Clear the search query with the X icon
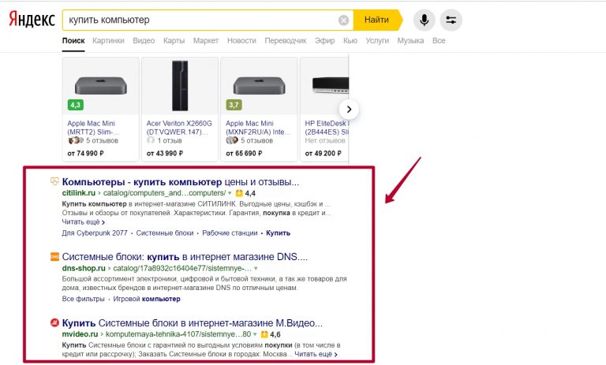 pyautogui.click(x=343, y=20)
